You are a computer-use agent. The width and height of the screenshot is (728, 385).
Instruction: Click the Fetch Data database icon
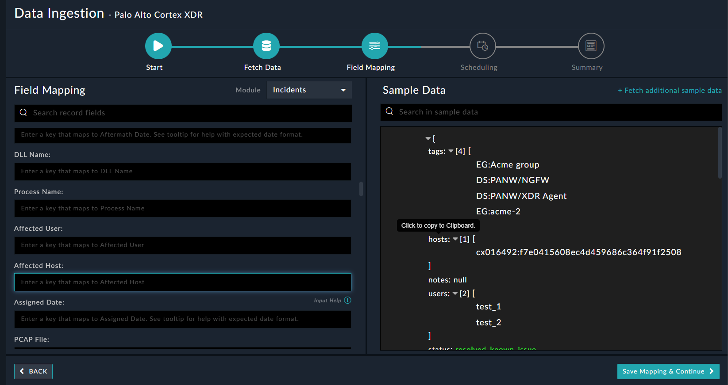[x=266, y=46]
